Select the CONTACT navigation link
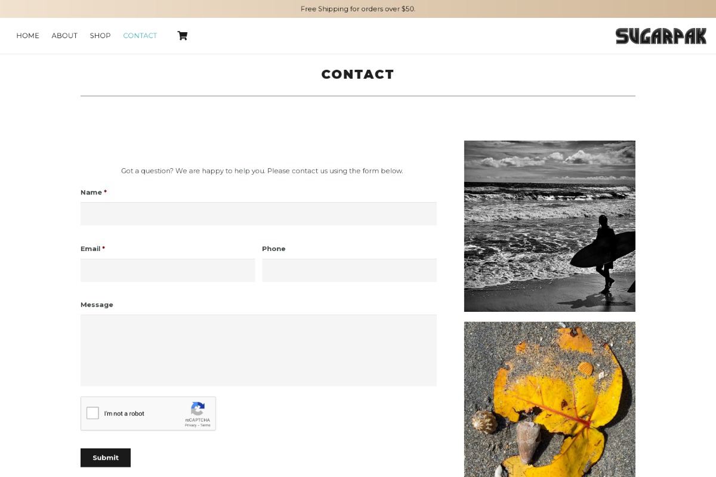The width and height of the screenshot is (716, 477). (x=140, y=36)
